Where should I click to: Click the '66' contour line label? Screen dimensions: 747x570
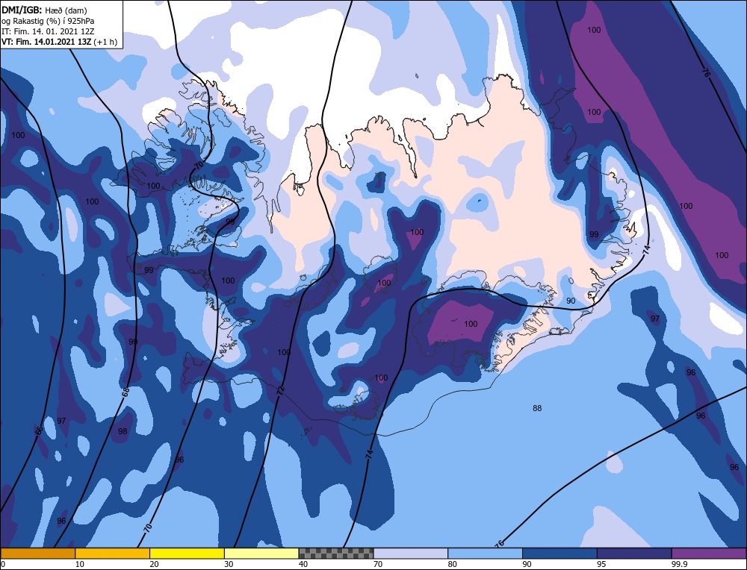tap(39, 430)
